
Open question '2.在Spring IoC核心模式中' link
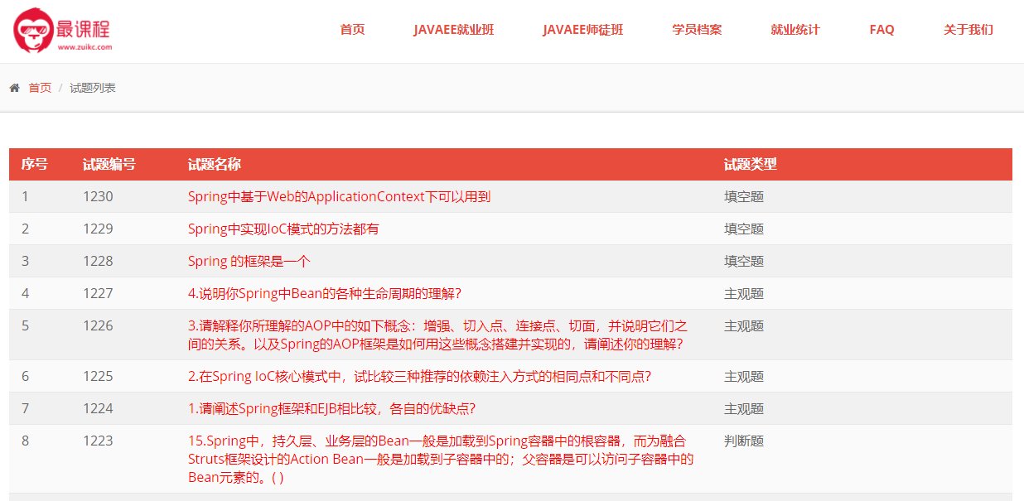[x=420, y=376]
